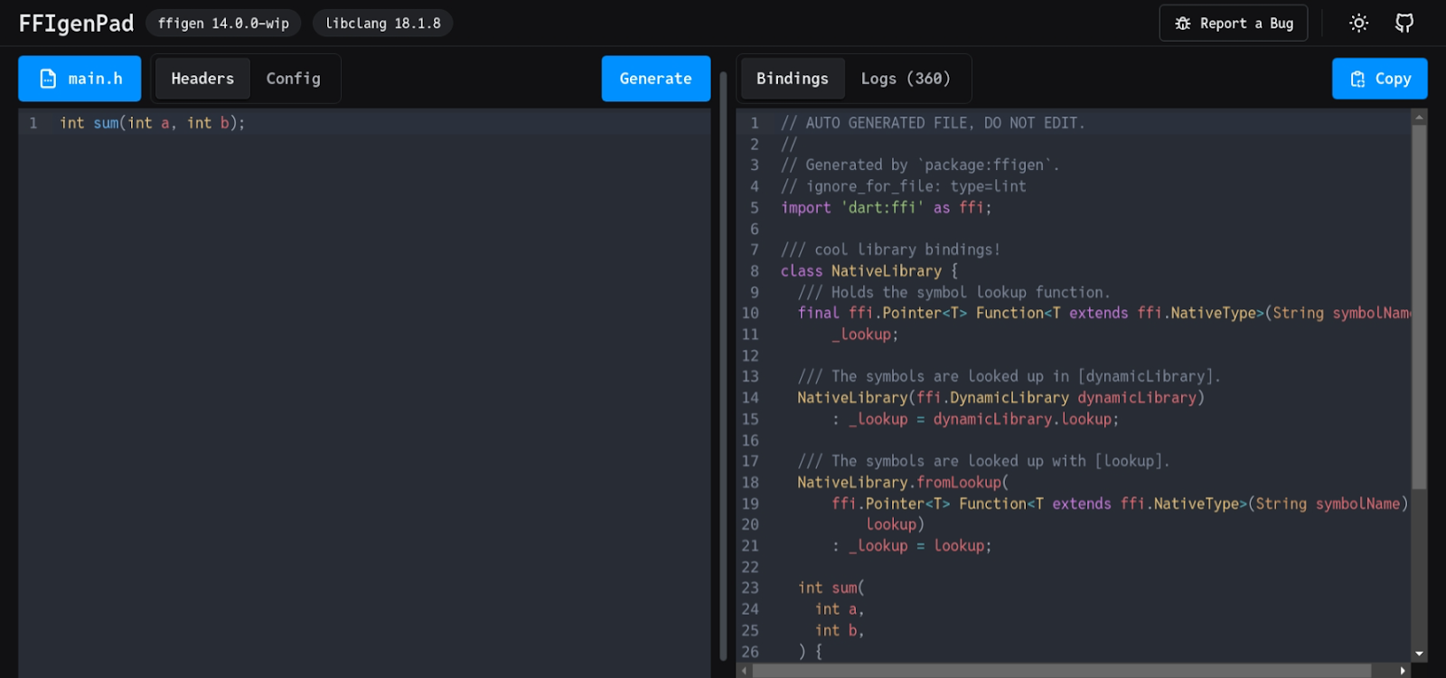Click the vertical splitter between editor panes

[723, 362]
